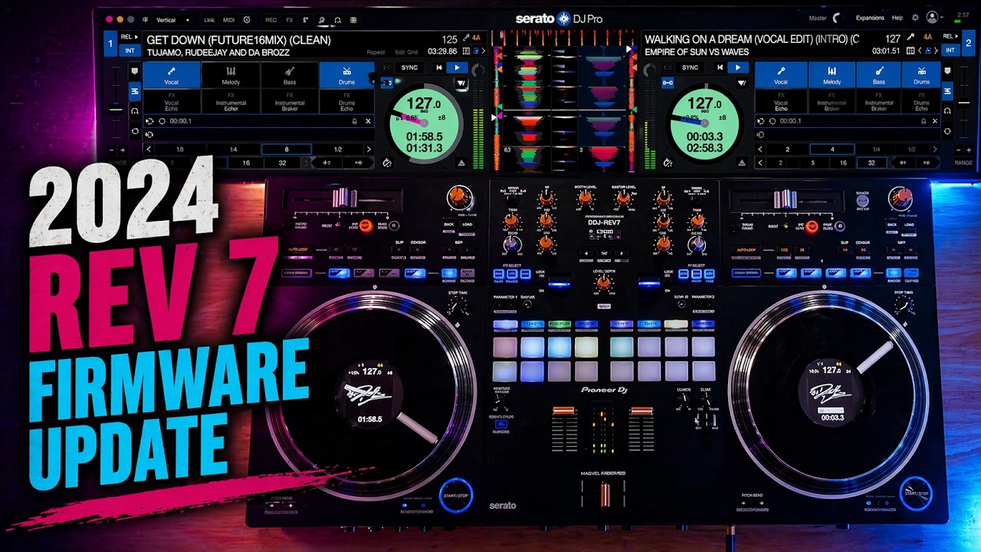981x552 pixels.
Task: Expand REL mode options on deck 1
Action: click(x=130, y=36)
